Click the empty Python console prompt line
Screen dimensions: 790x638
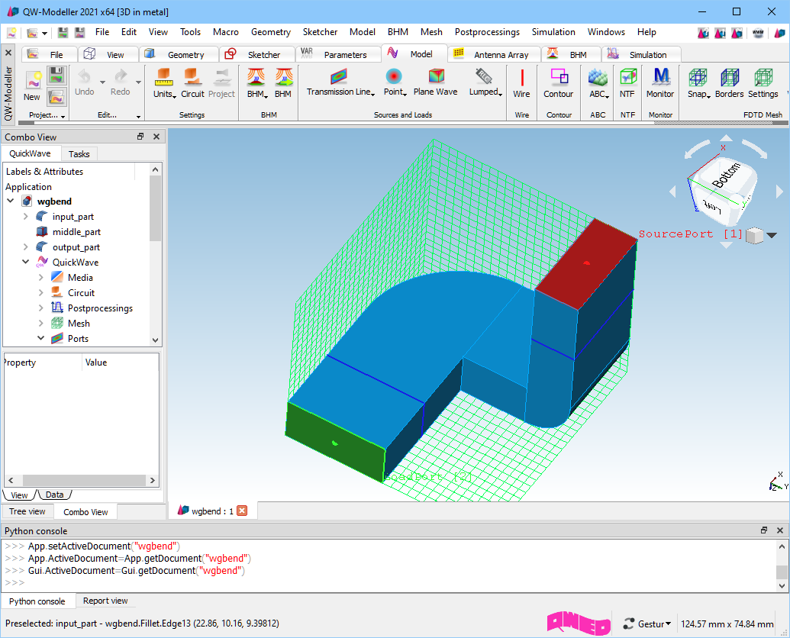tap(388, 582)
